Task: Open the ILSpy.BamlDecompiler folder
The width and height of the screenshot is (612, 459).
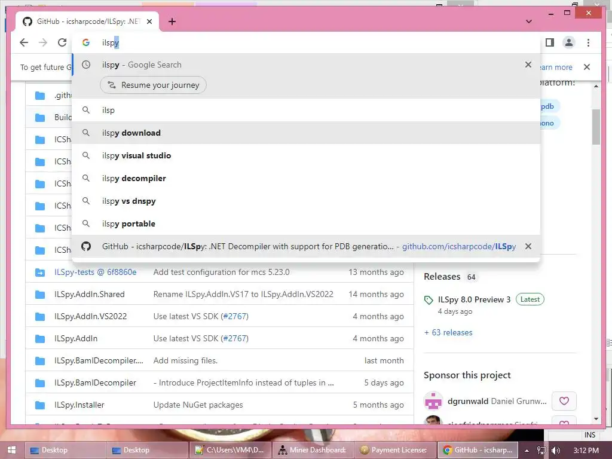Action: click(x=95, y=383)
